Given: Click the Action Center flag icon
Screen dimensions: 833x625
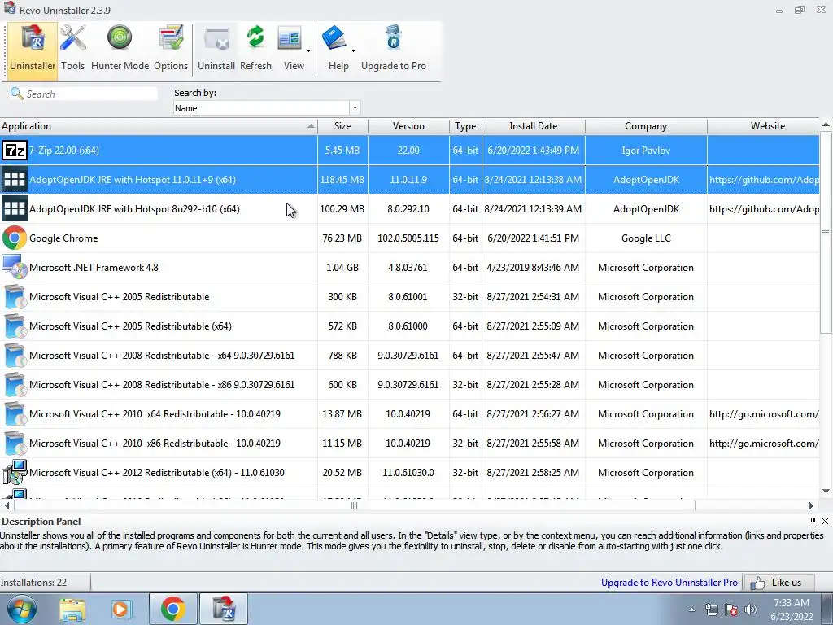Looking at the screenshot, I should tap(731, 610).
